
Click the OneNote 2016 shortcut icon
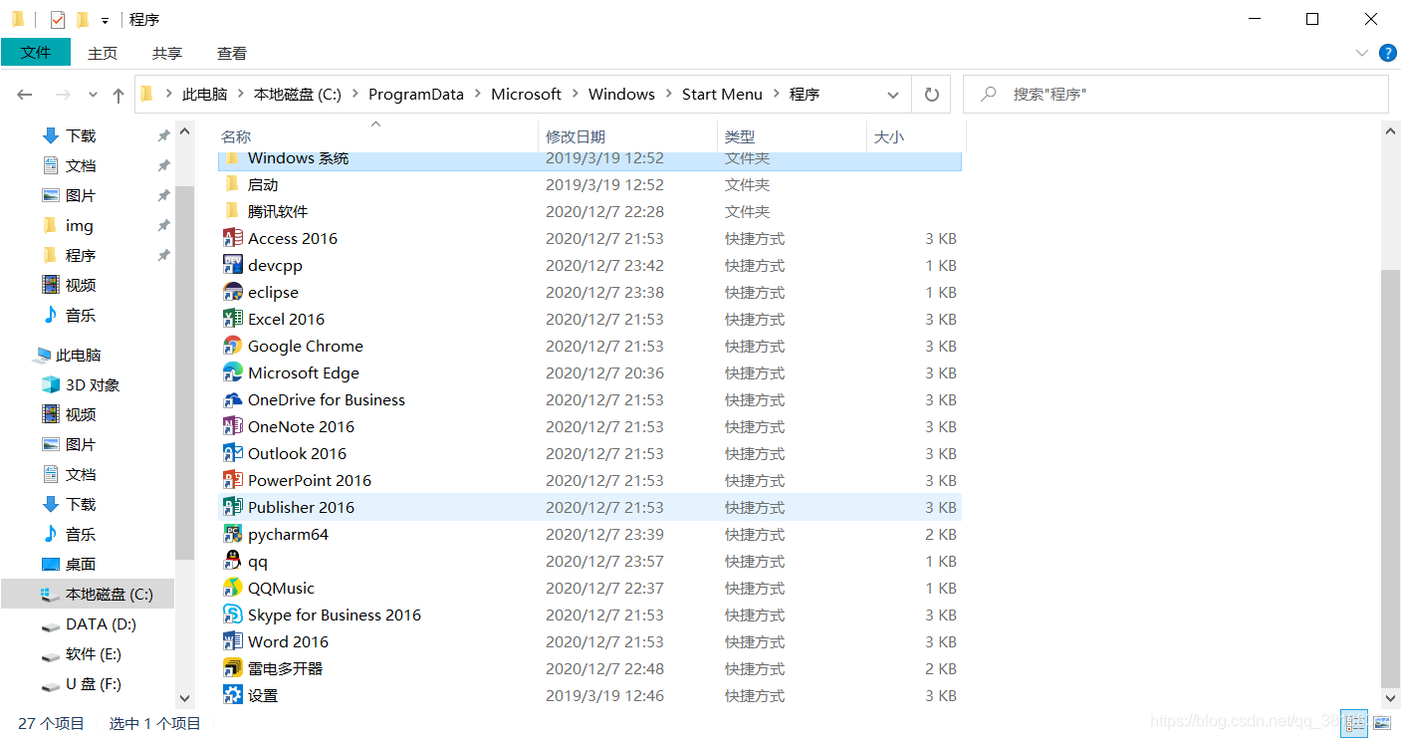coord(233,426)
